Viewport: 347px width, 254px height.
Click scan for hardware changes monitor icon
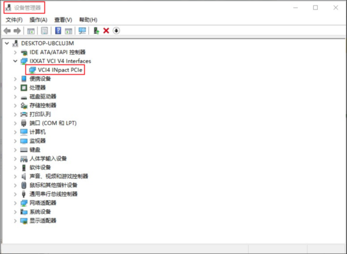(x=82, y=31)
